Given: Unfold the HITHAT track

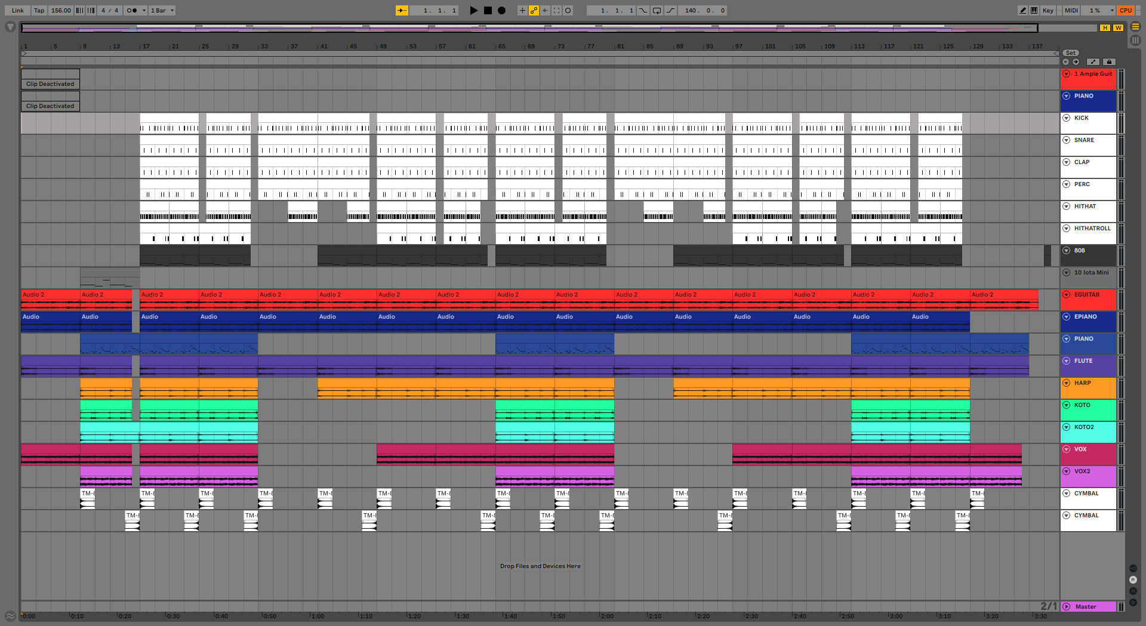Looking at the screenshot, I should [x=1066, y=206].
